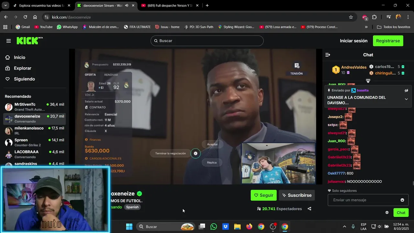This screenshot has width=414, height=233.
Task: Click julianvaz chat username
Action: pos(336,182)
